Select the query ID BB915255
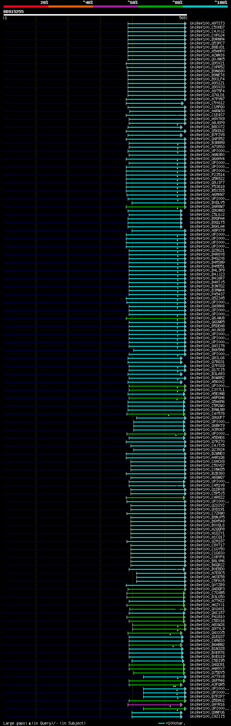The height and width of the screenshot is (726, 231). click(14, 12)
